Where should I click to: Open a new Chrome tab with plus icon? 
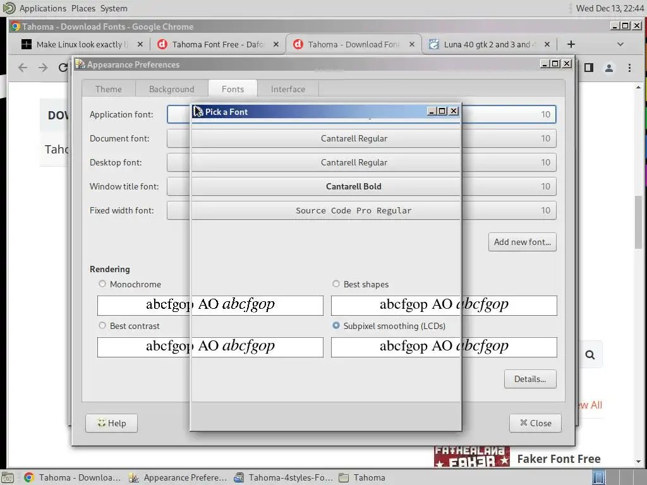click(x=571, y=44)
